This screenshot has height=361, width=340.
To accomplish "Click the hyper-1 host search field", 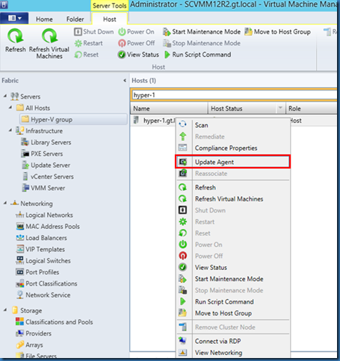I will pos(234,95).
